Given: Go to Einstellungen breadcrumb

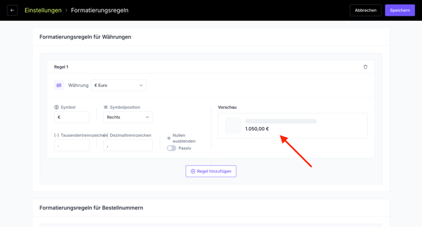Looking at the screenshot, I should point(43,10).
